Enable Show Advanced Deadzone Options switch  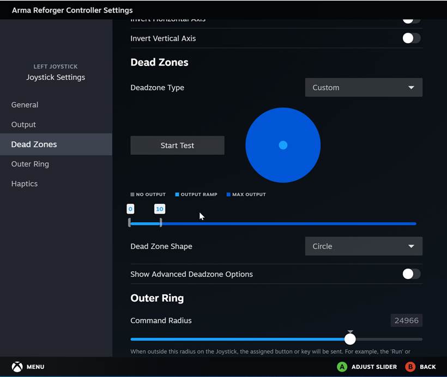tap(412, 274)
